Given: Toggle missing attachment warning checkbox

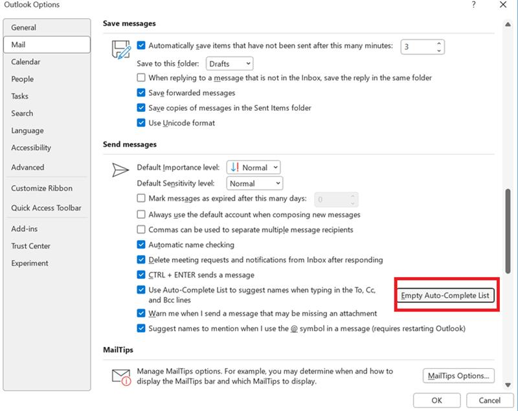Looking at the screenshot, I should 141,313.
